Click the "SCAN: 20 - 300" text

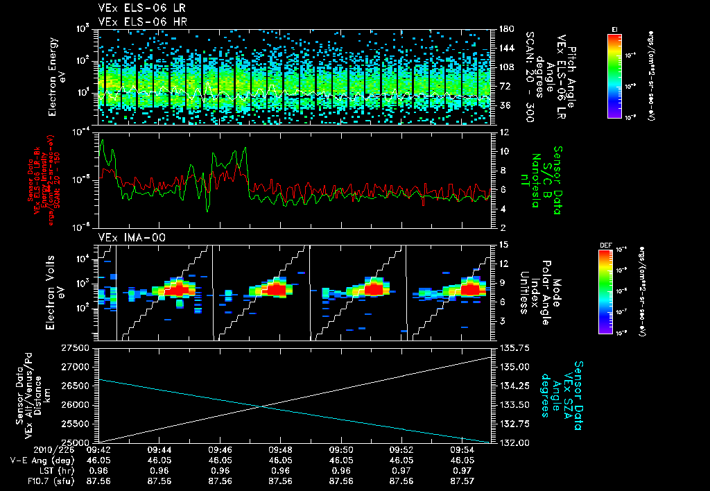click(529, 76)
